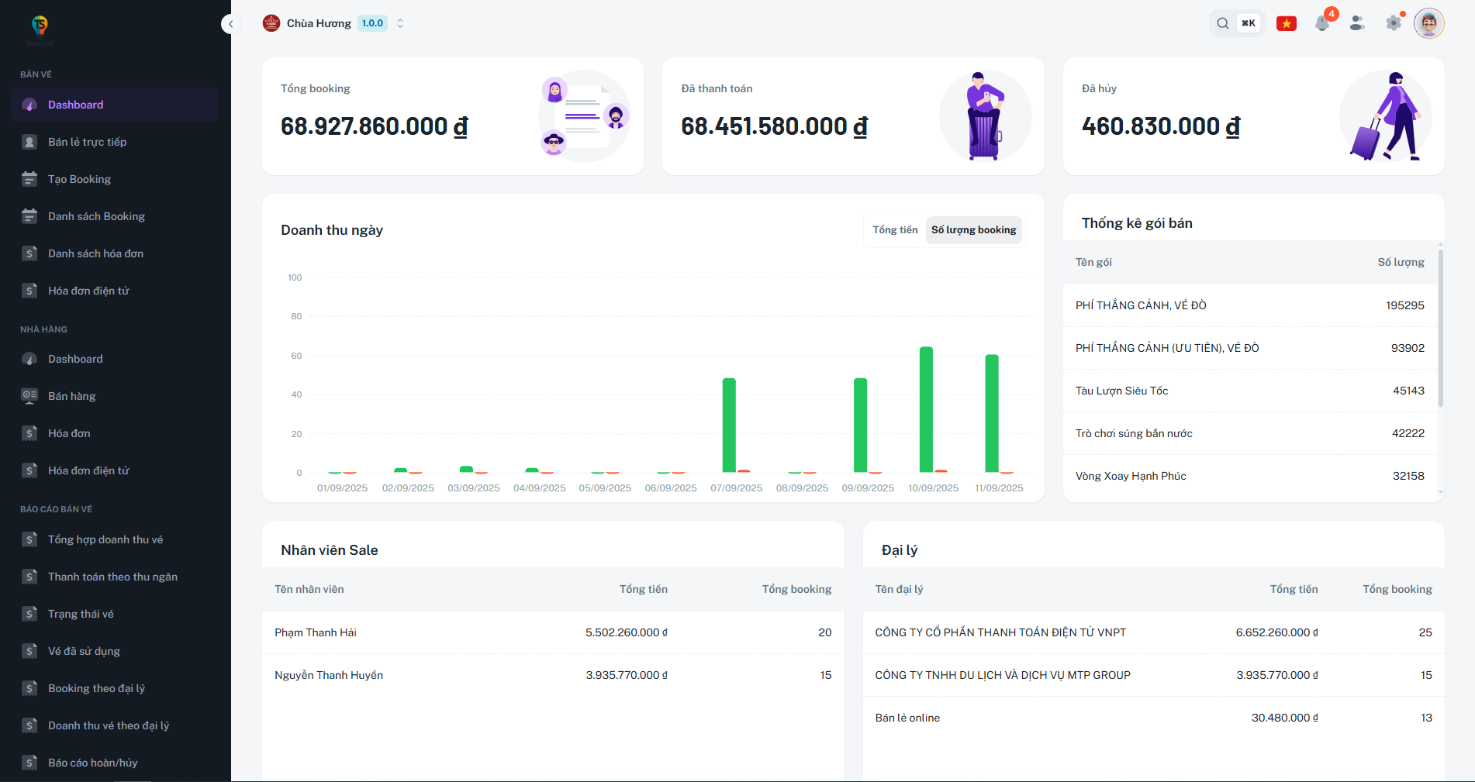1475x782 pixels.
Task: Open Bán lẻ trực tiếp via its sidebar icon
Action: [29, 142]
